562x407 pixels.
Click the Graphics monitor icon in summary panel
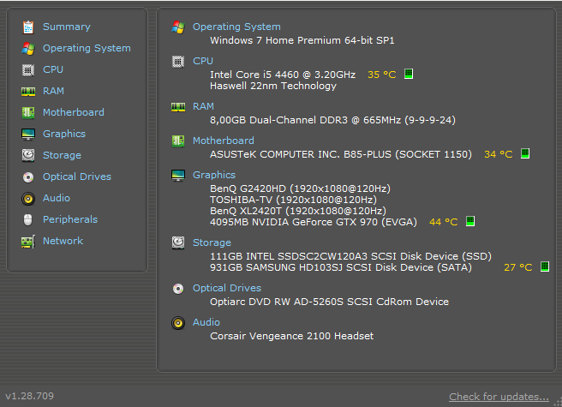[178, 176]
